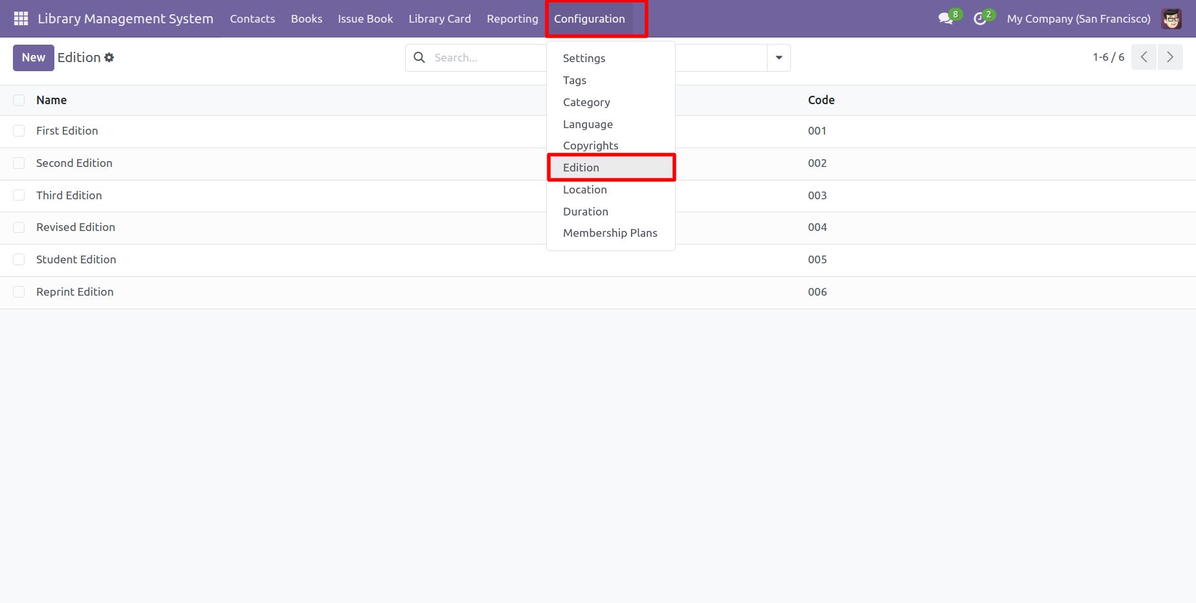
Task: Click the user avatar picture
Action: coord(1171,19)
